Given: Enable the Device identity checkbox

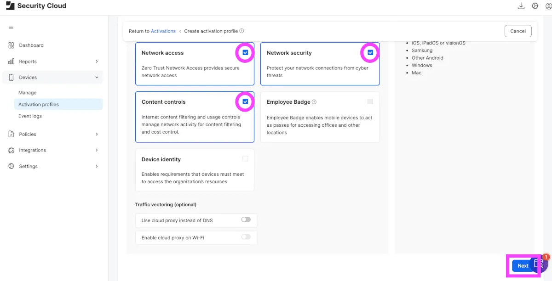Looking at the screenshot, I should point(245,159).
